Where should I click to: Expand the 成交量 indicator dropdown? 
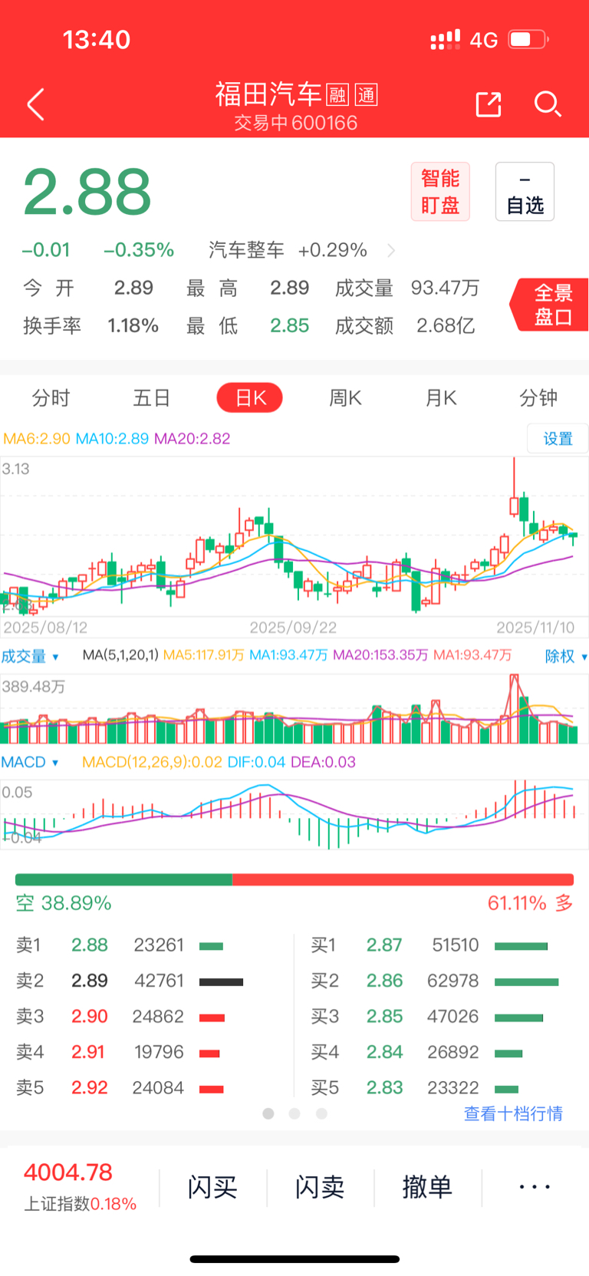tap(30, 657)
